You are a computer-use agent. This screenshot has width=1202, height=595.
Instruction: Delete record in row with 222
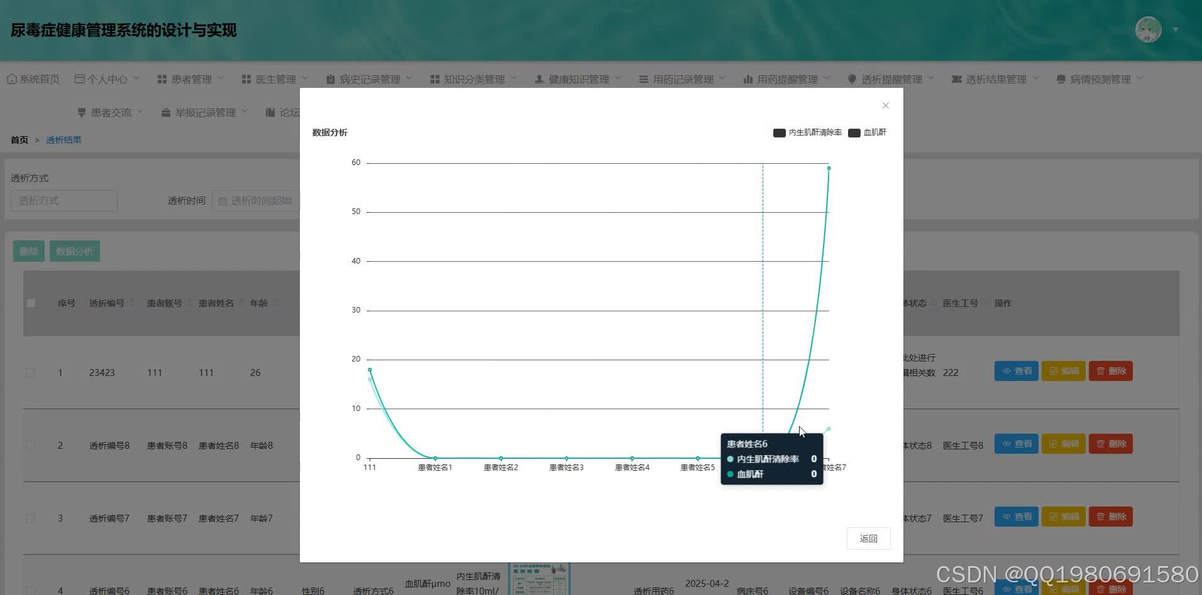pyautogui.click(x=1111, y=371)
